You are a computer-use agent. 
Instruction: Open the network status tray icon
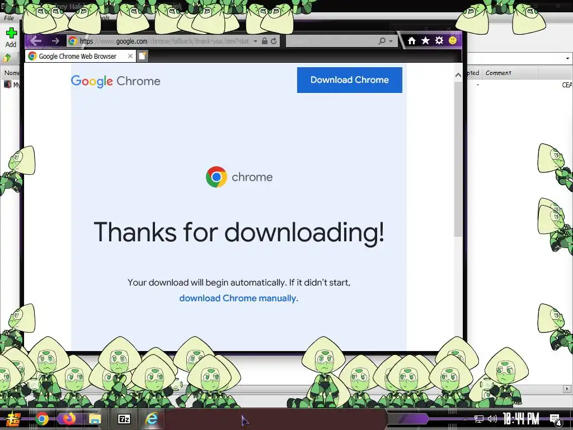tap(479, 419)
